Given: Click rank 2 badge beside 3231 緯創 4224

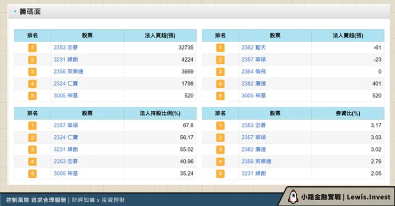Looking at the screenshot, I should (x=32, y=60).
